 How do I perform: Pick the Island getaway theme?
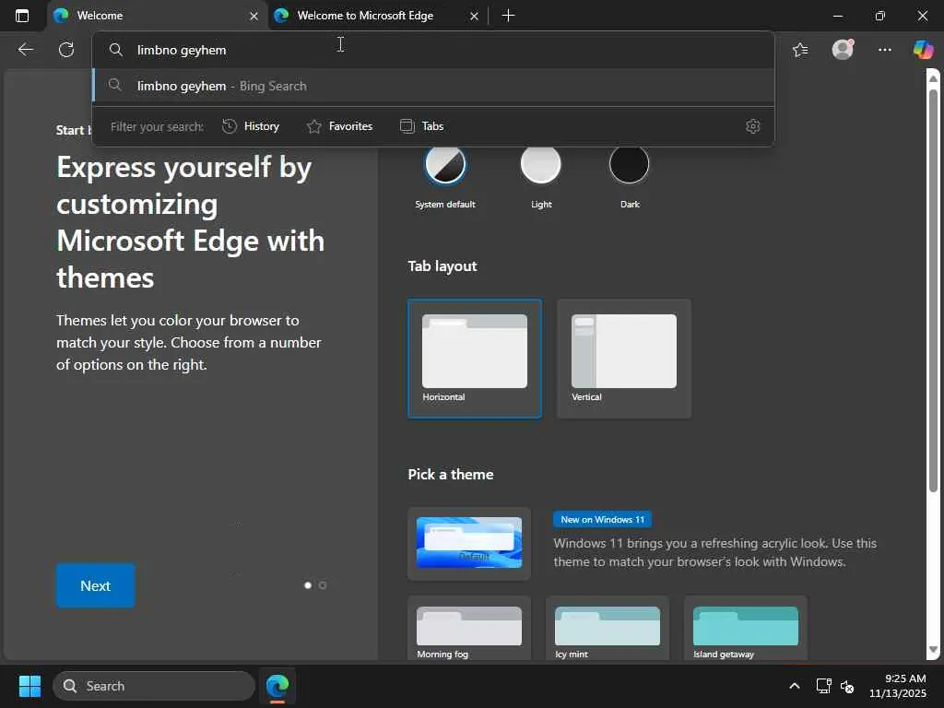745,629
